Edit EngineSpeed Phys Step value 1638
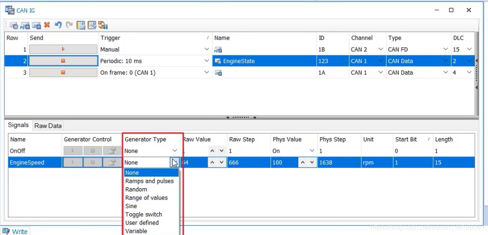The image size is (488, 235). click(x=339, y=162)
